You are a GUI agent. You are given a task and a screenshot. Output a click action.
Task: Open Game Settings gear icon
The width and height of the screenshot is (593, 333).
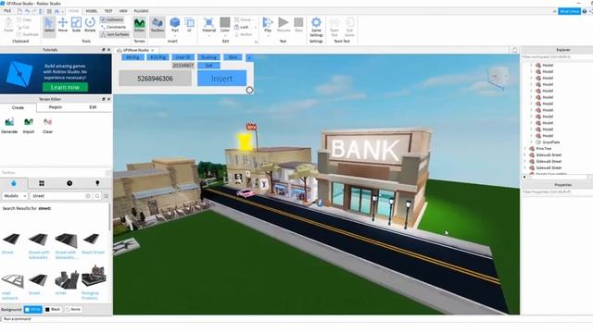coord(316,22)
